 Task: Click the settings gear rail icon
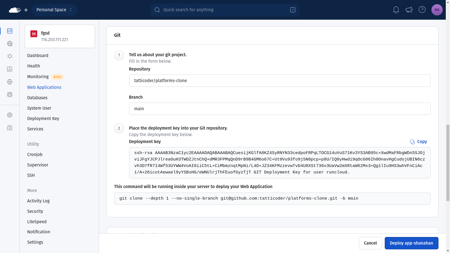(10, 115)
